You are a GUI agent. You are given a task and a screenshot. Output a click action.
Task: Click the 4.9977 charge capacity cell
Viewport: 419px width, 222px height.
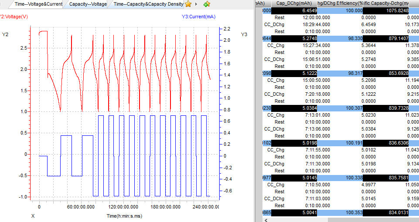pos(368,185)
